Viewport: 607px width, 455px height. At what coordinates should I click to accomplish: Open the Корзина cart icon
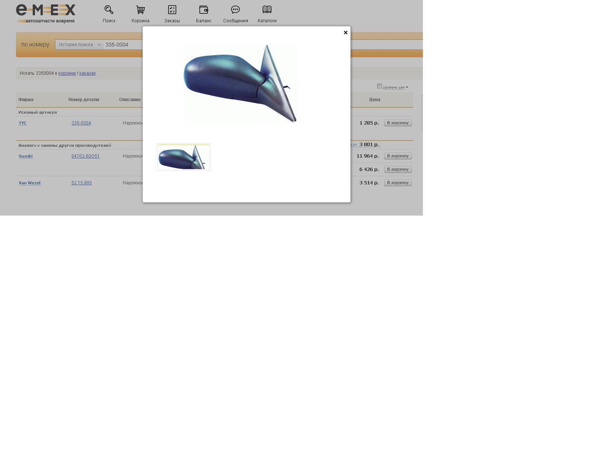tap(140, 10)
